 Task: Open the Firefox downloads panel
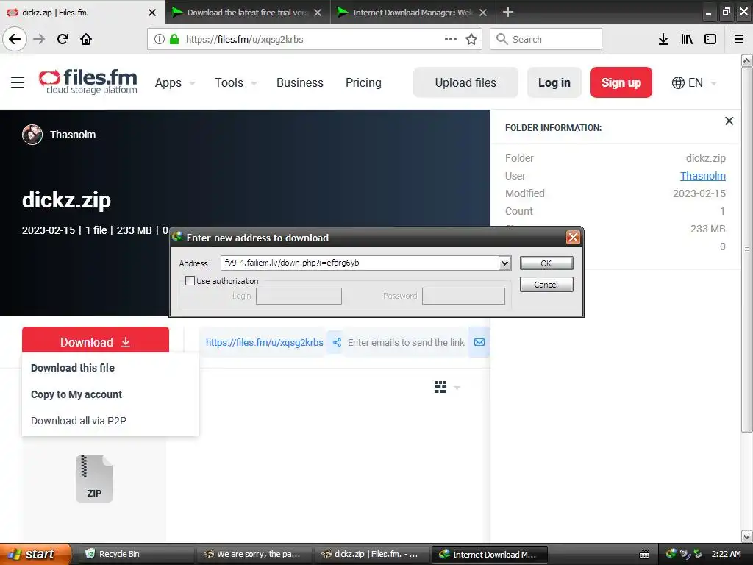coord(663,40)
